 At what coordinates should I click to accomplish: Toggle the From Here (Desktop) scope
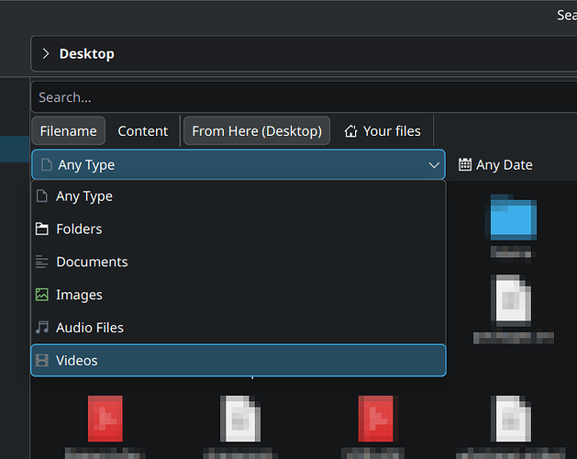[257, 131]
